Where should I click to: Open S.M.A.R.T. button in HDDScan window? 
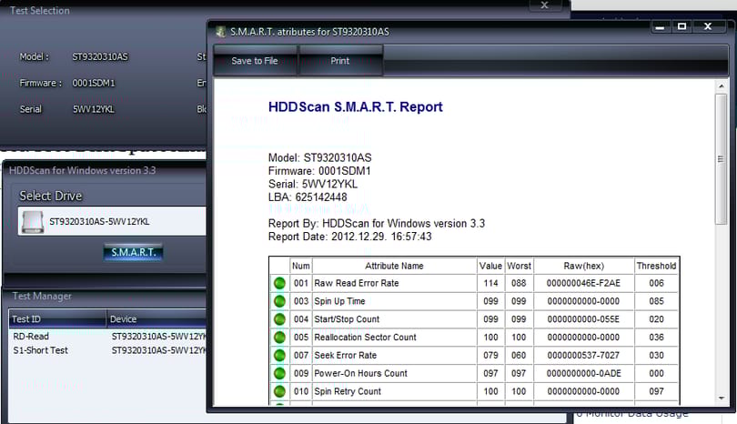[134, 252]
